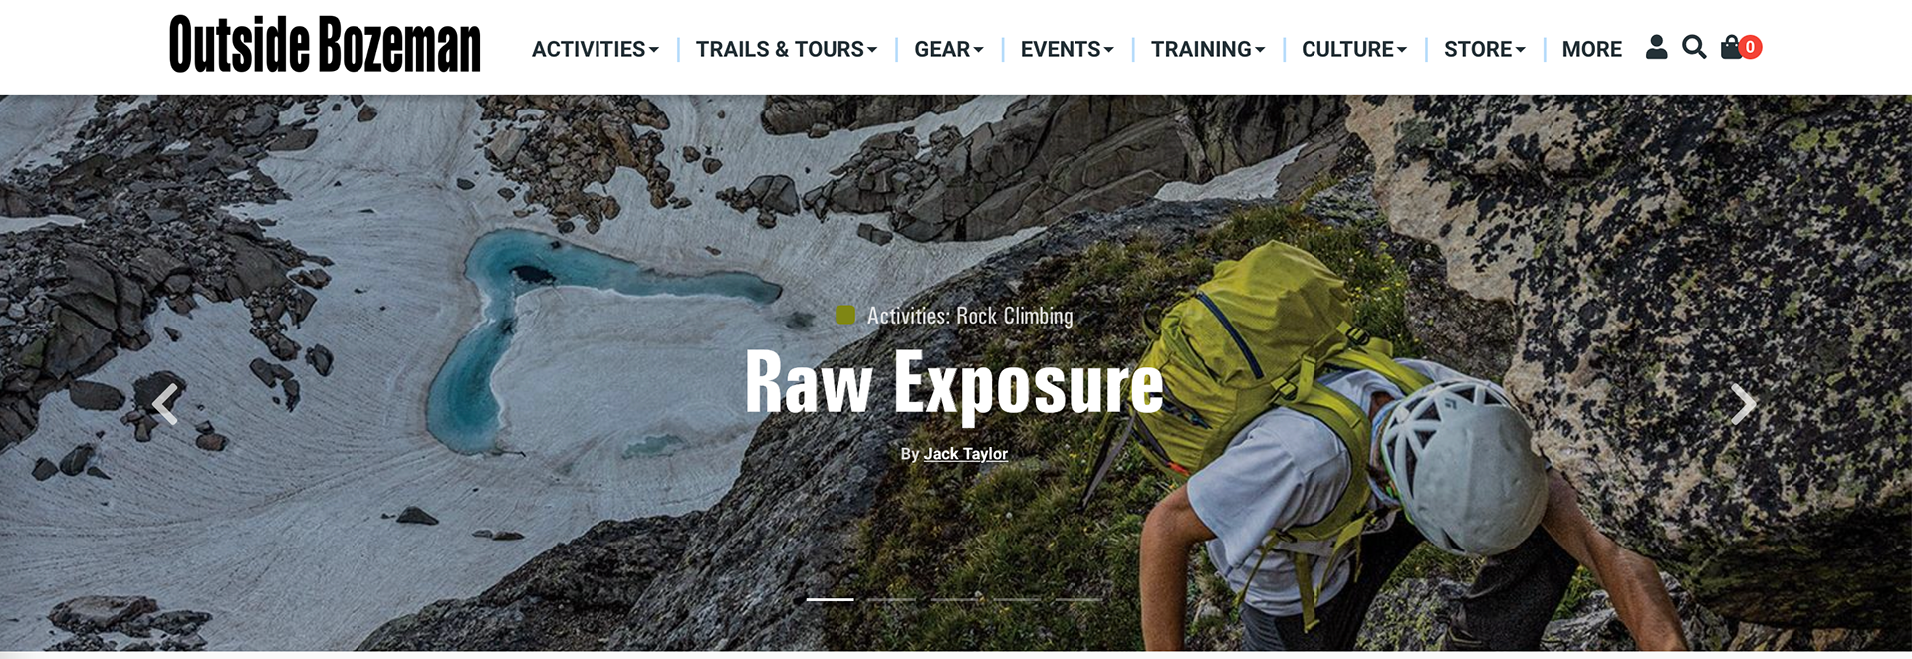Go to previous slide with left arrow
The width and height of the screenshot is (1912, 659).
(165, 404)
